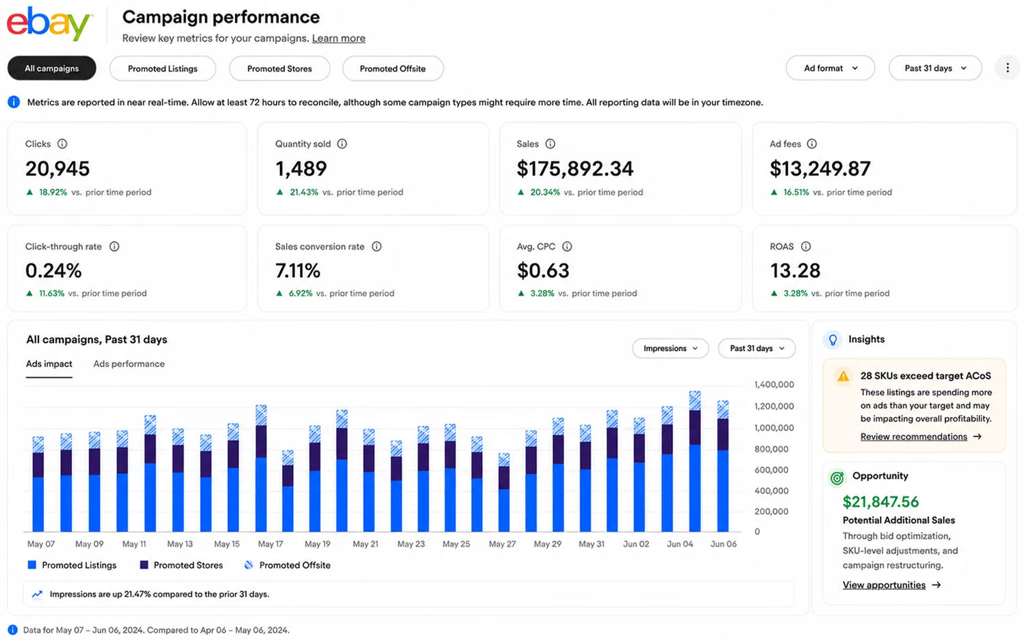Click the Avg. CPC value $0.63
Viewport: 1027px width, 642px height.
(543, 271)
